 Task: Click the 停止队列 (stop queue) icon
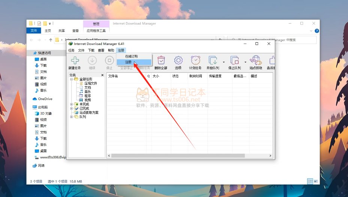tap(234, 61)
